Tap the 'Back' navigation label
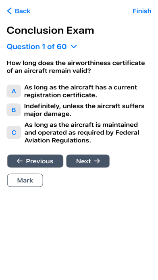Image resolution: width=158 pixels, height=280 pixels. point(23,11)
